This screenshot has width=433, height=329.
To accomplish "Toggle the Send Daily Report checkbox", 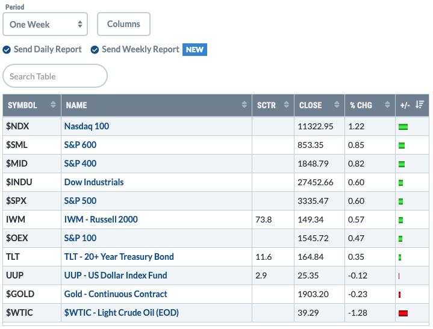I will coord(7,50).
